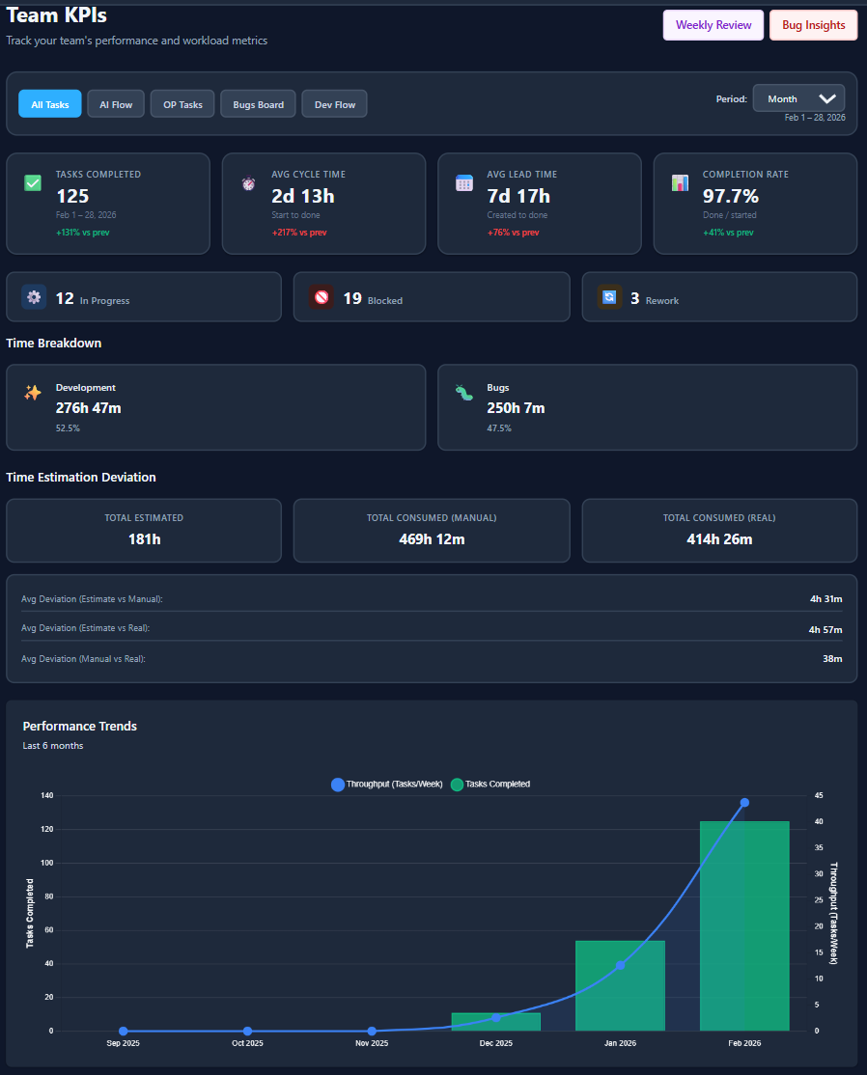Click the 97.7% completion rate value
Viewport: 867px width, 1075px height.
(731, 196)
